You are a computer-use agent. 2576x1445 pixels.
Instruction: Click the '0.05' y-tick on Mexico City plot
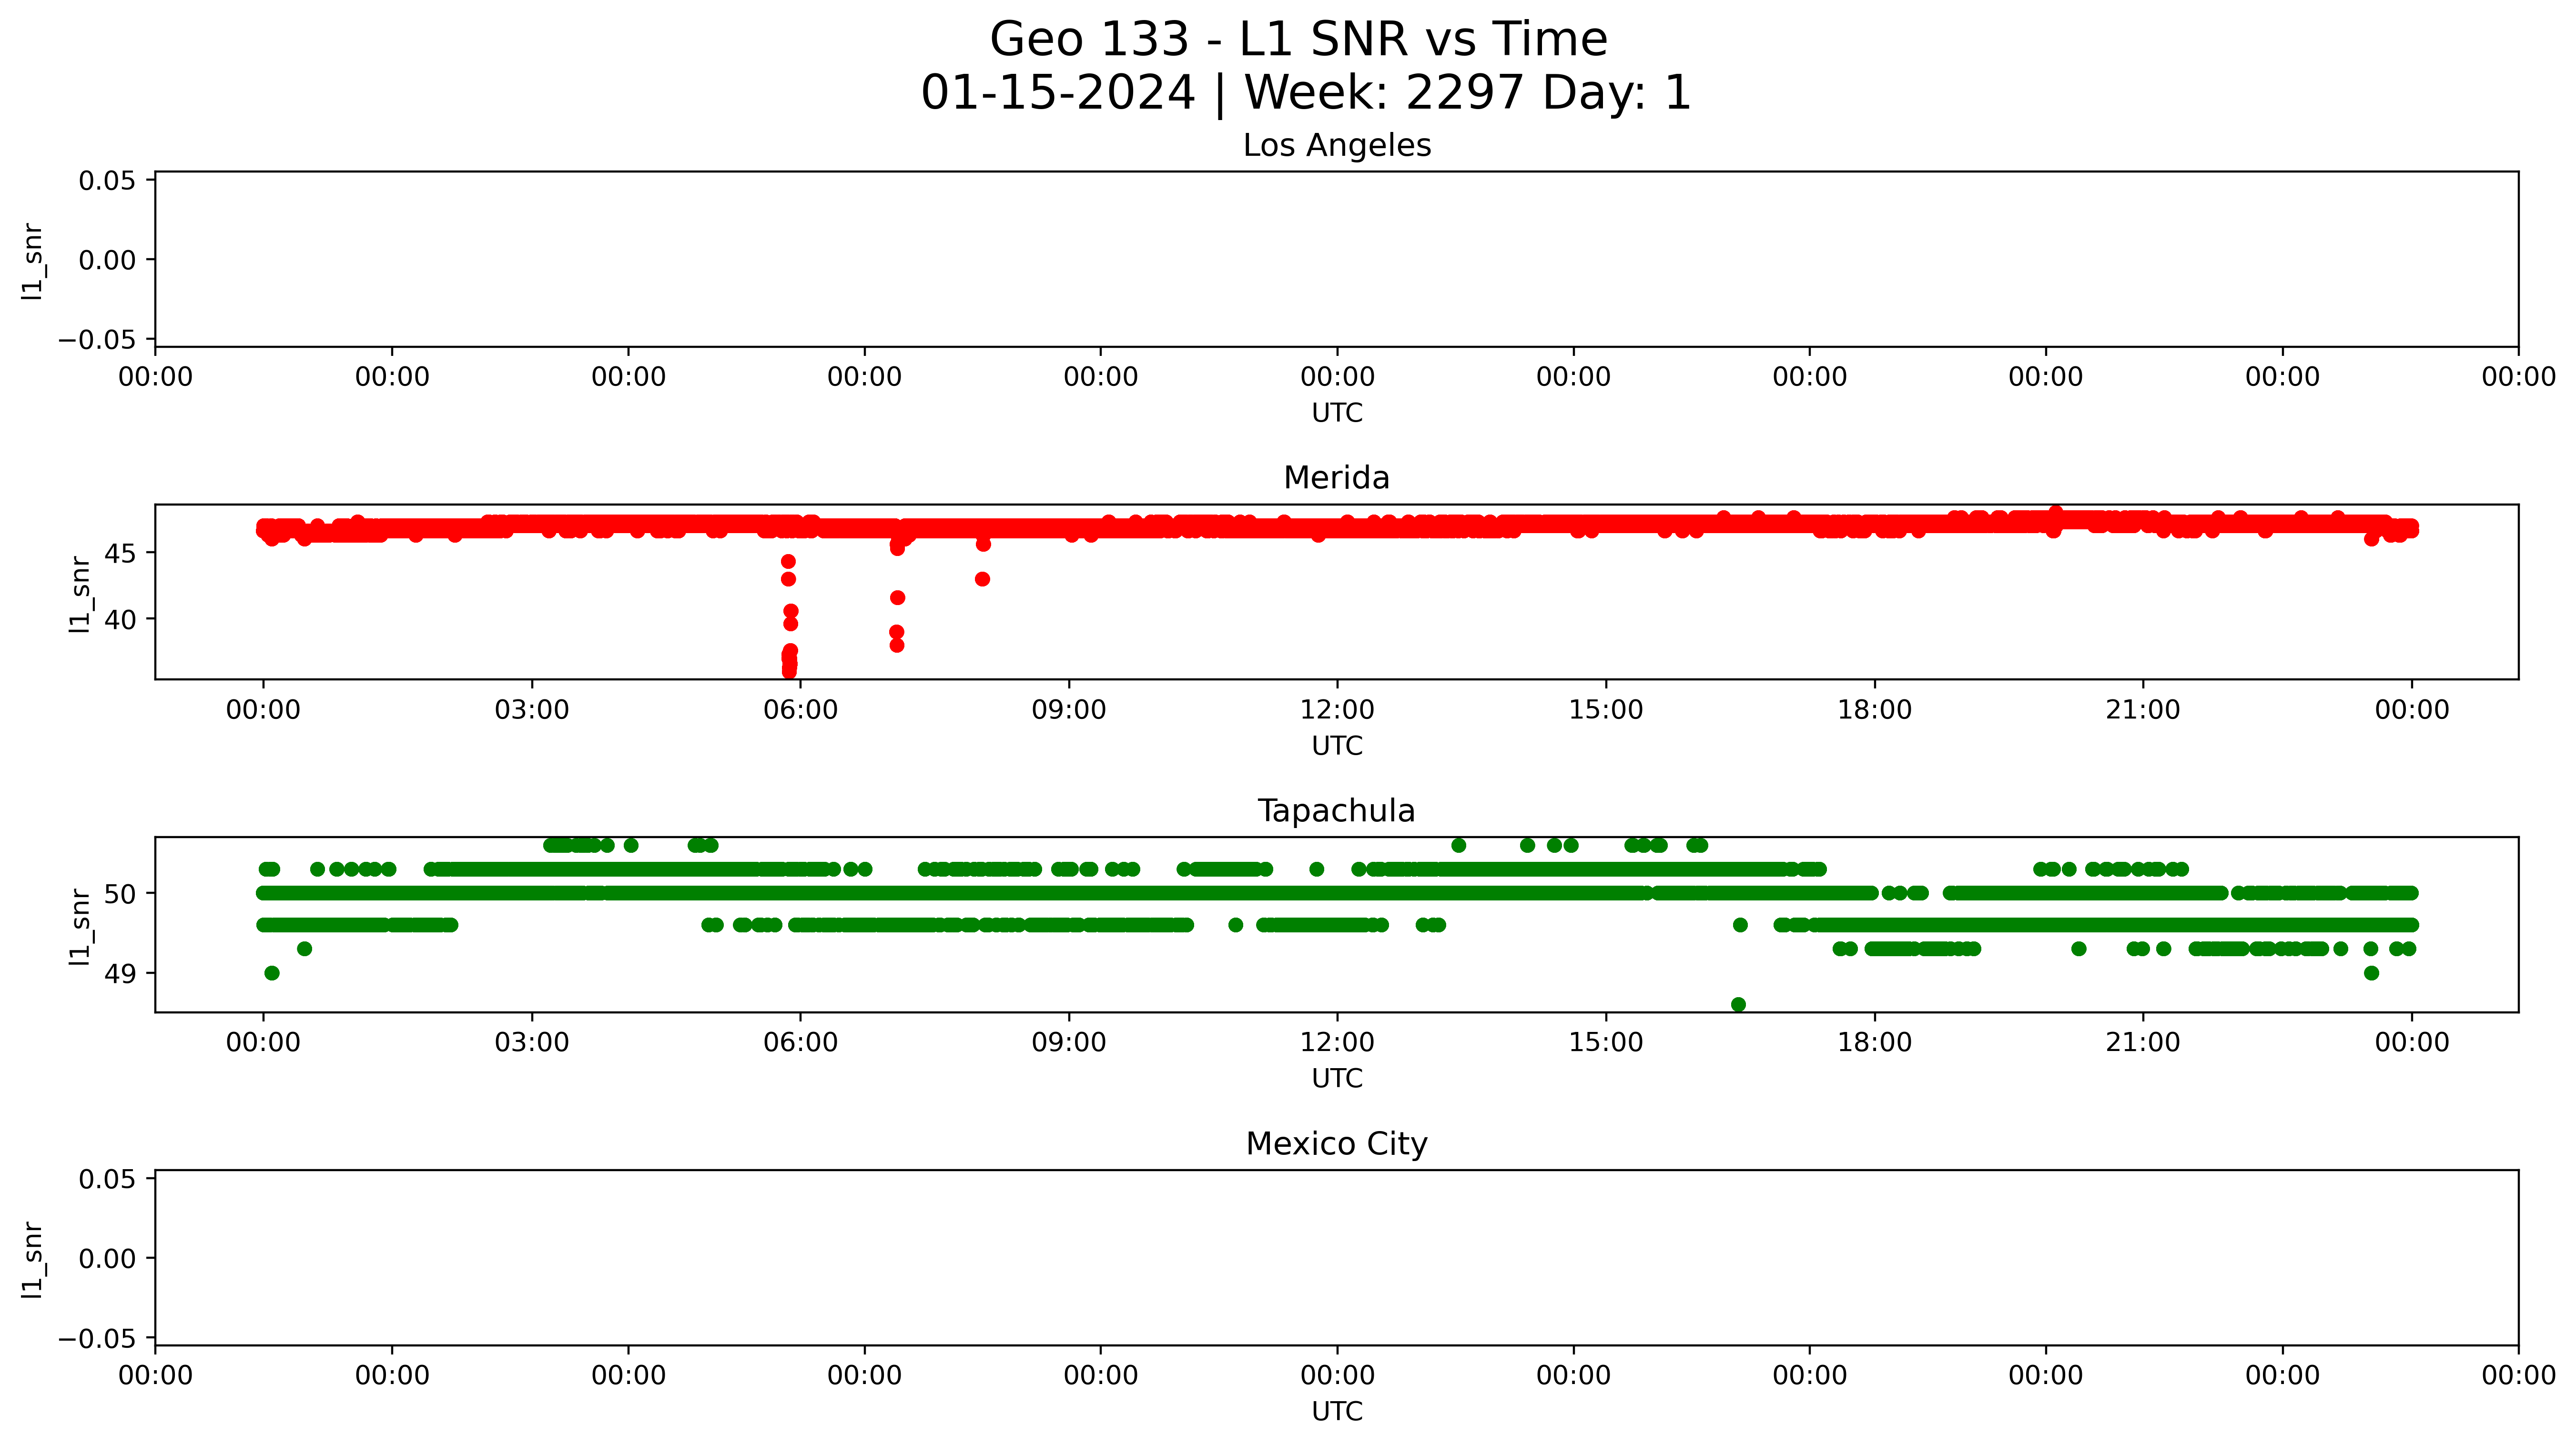pos(108,1179)
